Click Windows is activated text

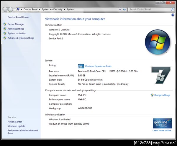[x=60, y=119]
